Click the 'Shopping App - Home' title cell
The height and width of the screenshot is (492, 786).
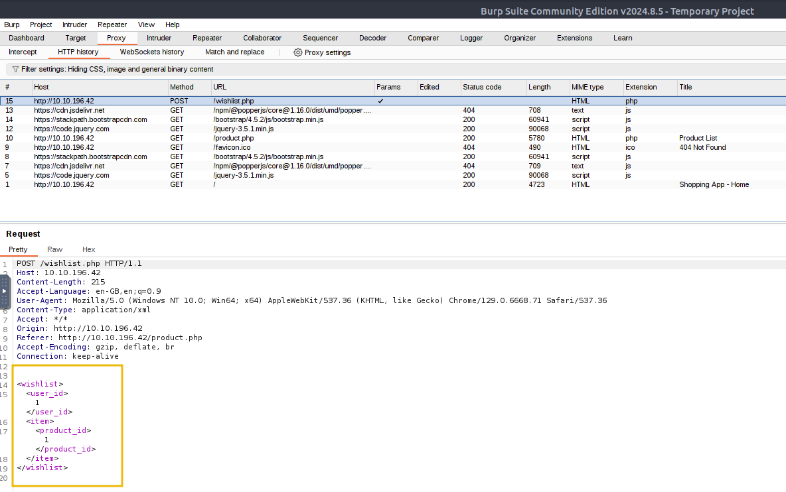pos(714,185)
